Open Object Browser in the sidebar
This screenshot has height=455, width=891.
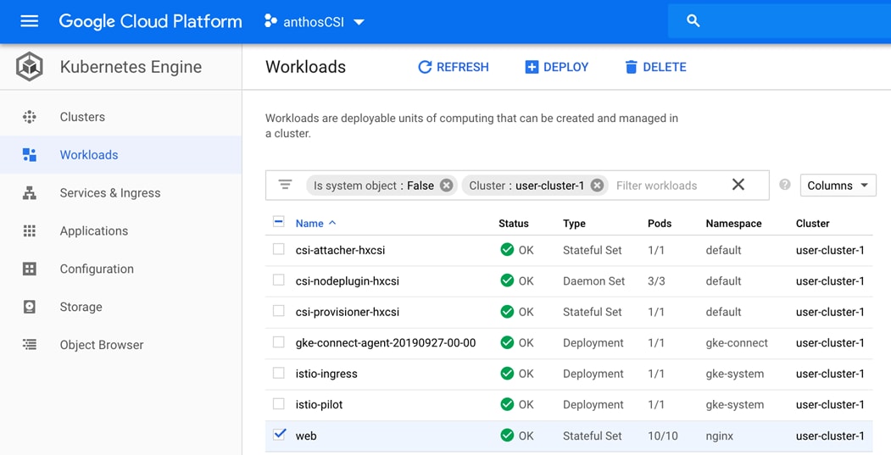coord(120,345)
